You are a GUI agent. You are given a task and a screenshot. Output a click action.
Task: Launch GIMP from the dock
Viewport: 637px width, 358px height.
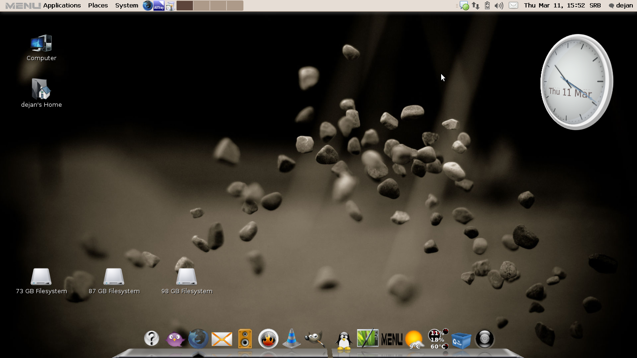[x=315, y=339]
